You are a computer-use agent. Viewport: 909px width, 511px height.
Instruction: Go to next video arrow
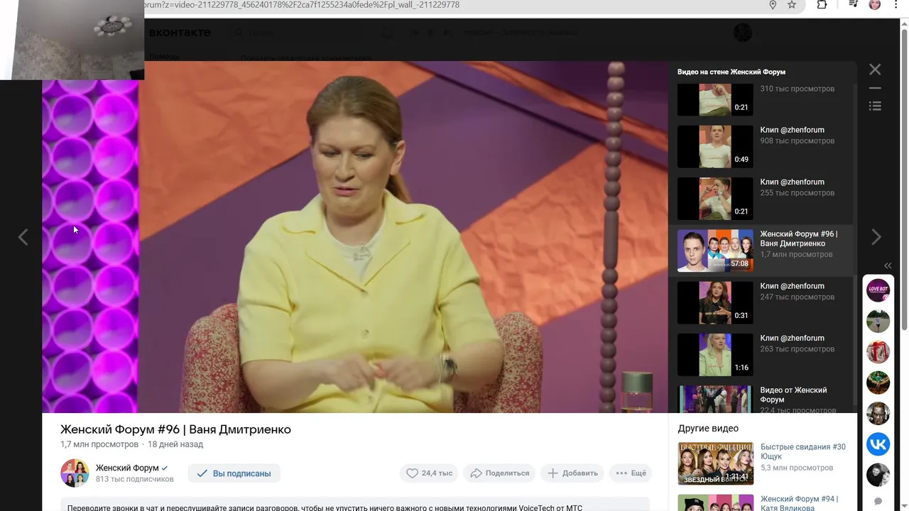coord(876,237)
